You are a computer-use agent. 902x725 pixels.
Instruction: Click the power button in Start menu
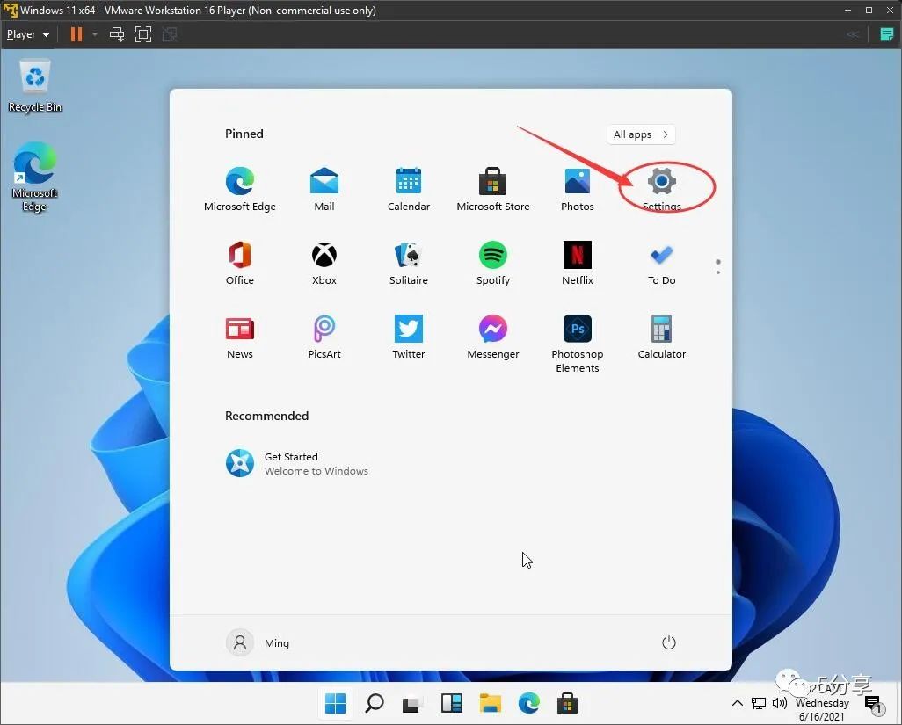tap(668, 642)
